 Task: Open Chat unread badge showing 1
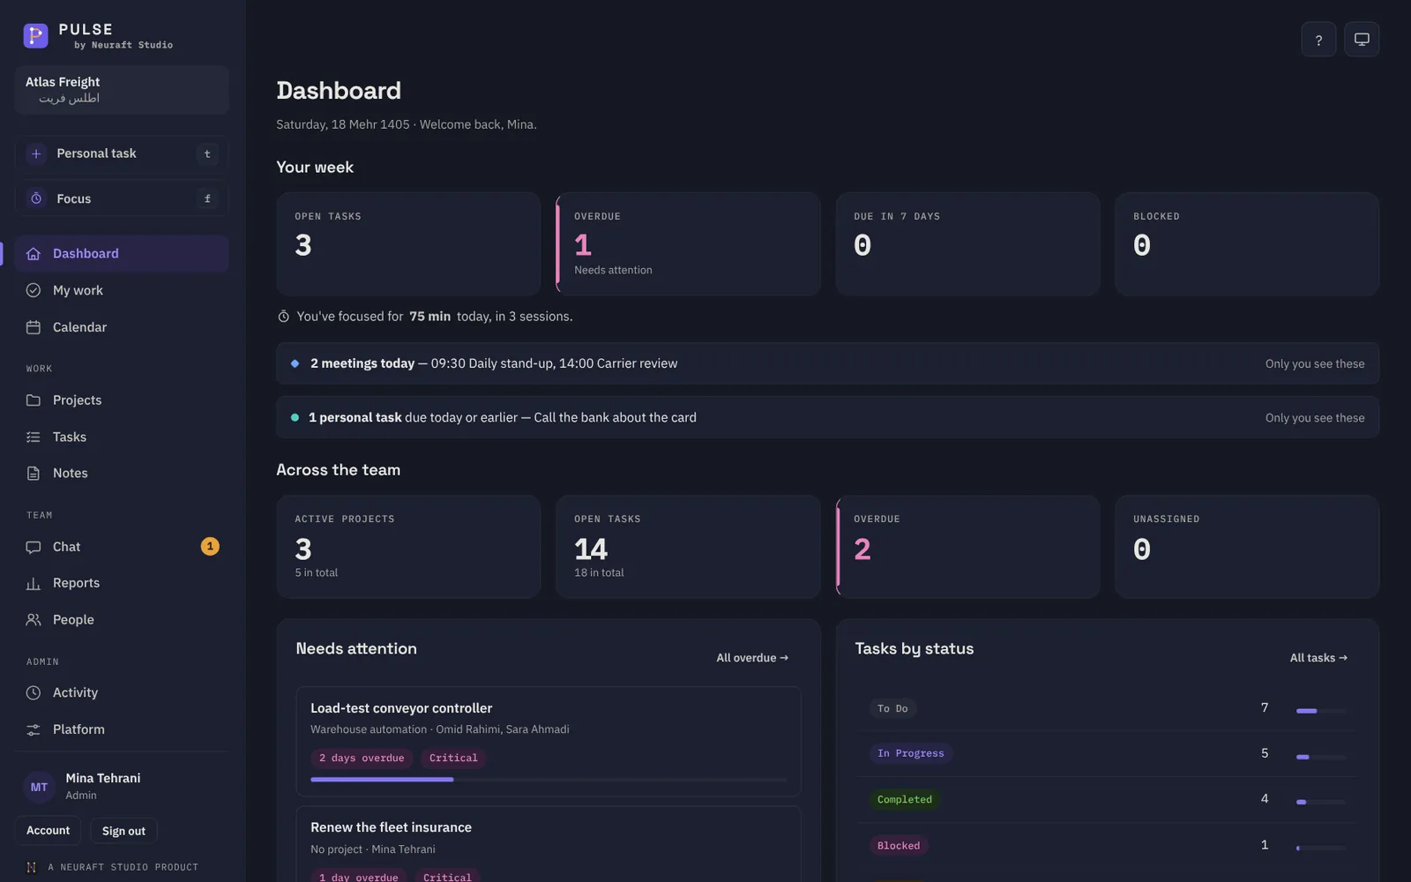coord(210,547)
